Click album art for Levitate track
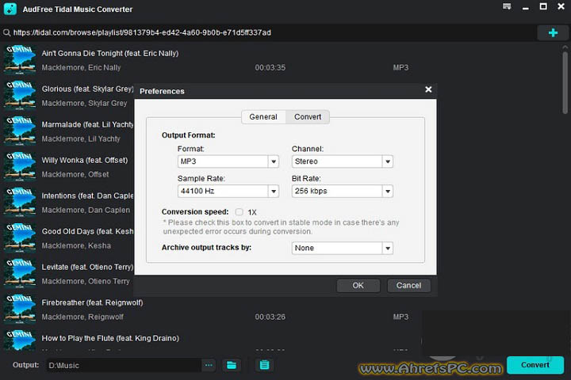Viewport: 571px width, 380px height. 20,273
